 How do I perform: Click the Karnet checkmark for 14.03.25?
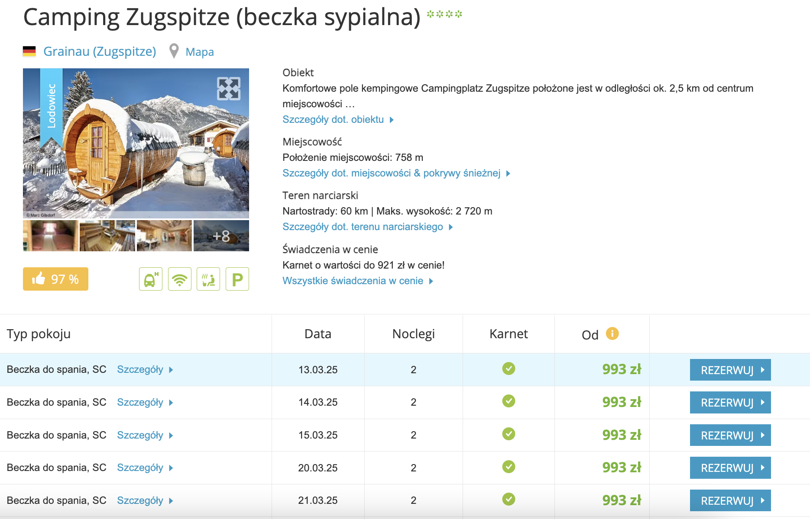[x=509, y=401]
